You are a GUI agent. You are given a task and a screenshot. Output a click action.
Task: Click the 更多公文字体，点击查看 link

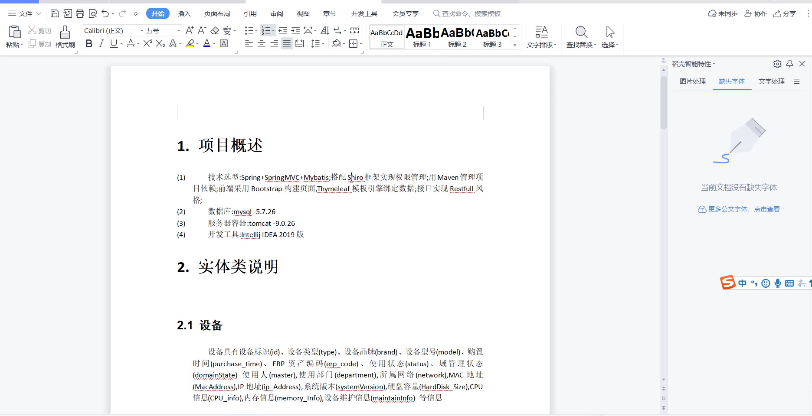pos(739,209)
